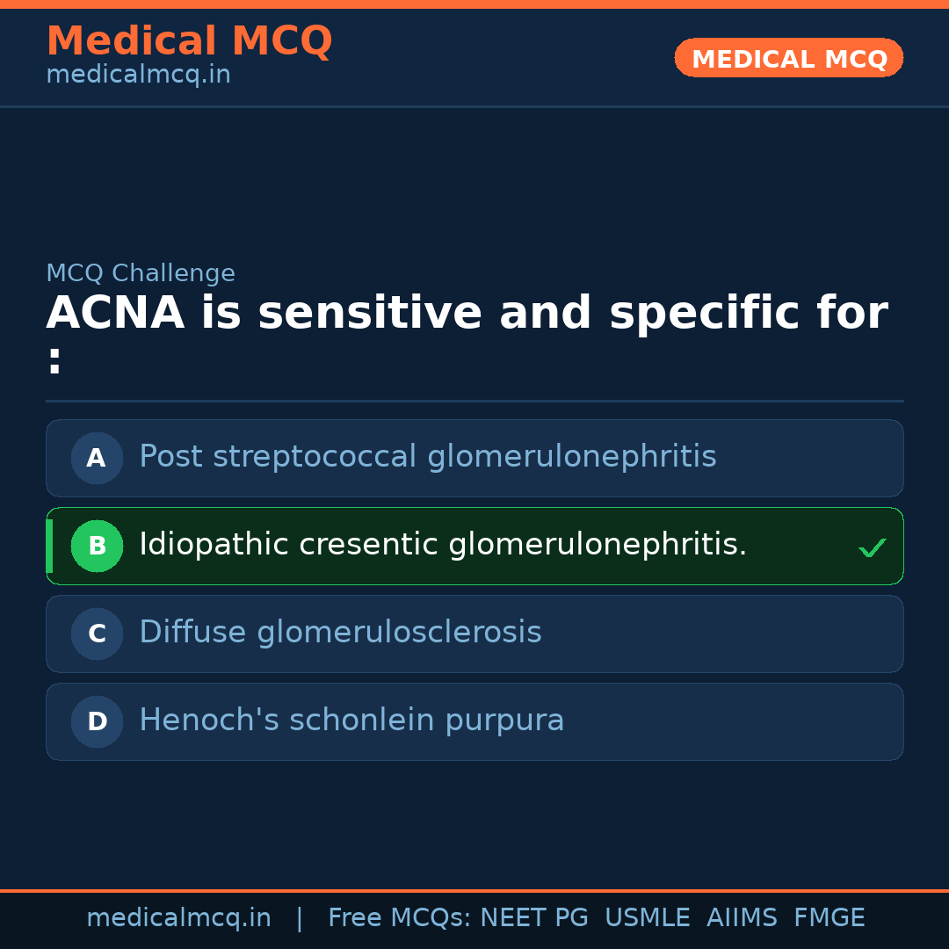Choose Post streptococcal glomerulonephritis answer
The height and width of the screenshot is (949, 949).
pos(427,457)
